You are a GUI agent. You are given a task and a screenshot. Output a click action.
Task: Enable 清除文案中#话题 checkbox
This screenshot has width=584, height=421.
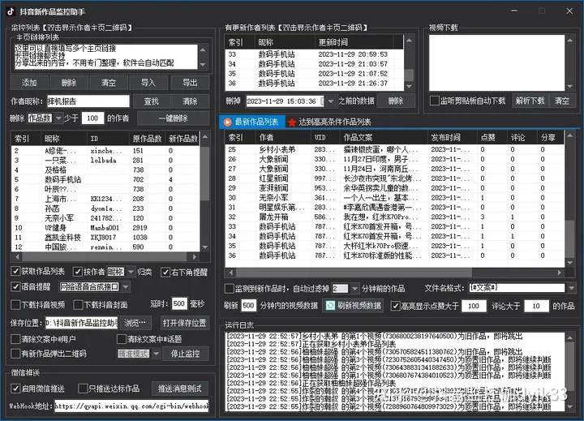point(122,339)
